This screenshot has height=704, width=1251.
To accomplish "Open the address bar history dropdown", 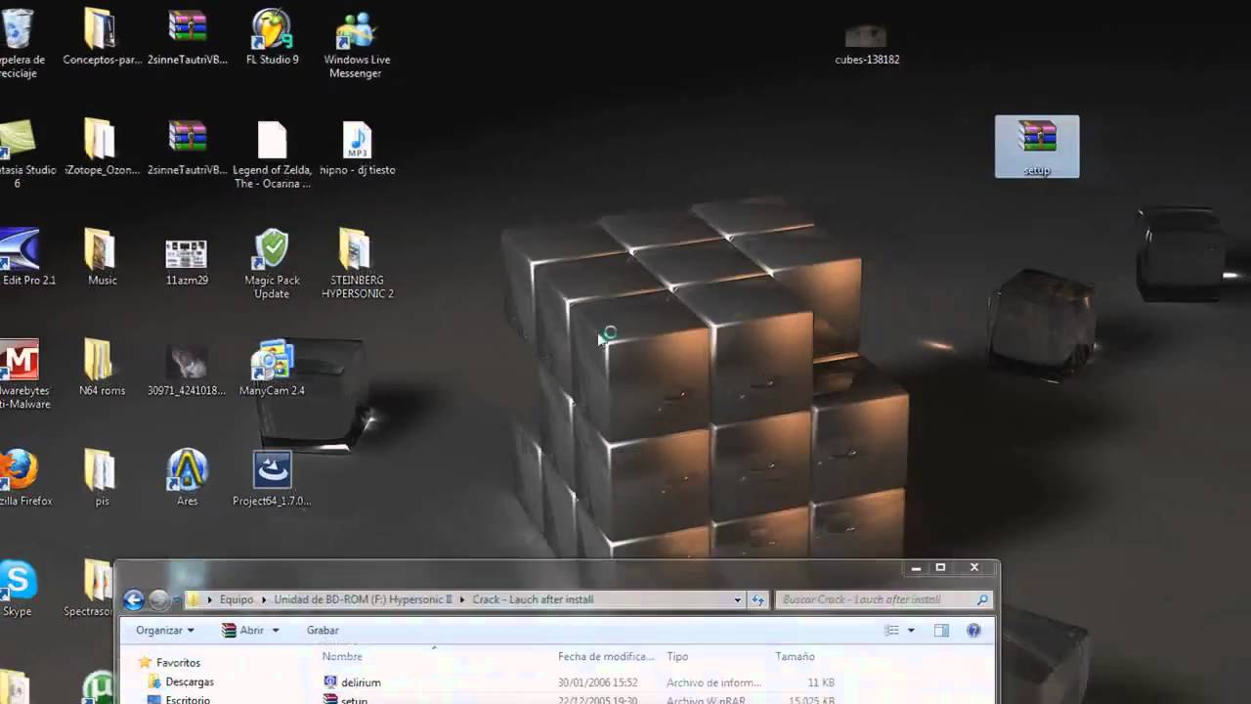I will (737, 599).
